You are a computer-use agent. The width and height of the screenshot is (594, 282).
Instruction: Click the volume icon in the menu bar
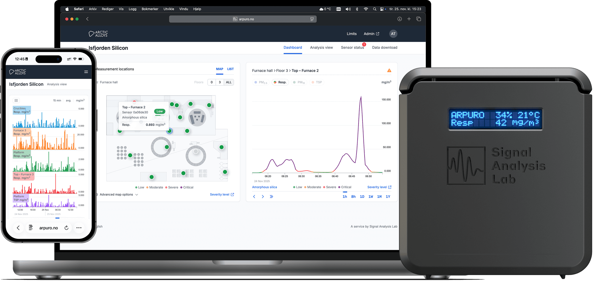tap(348, 9)
